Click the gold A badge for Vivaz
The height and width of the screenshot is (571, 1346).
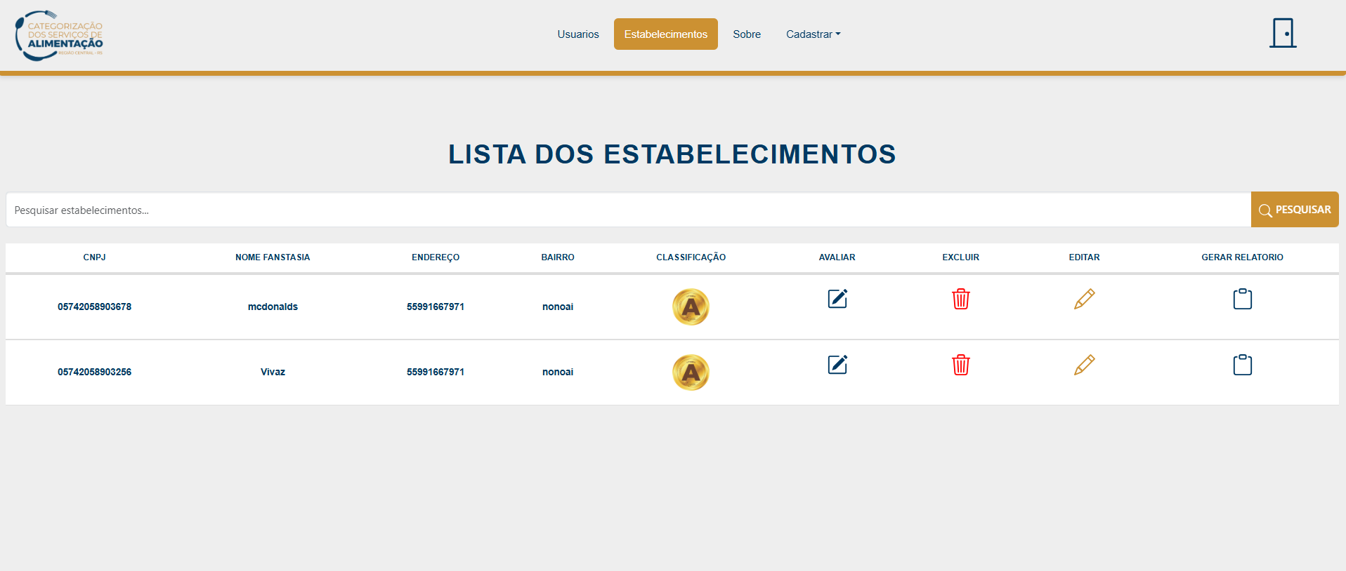pyautogui.click(x=691, y=372)
